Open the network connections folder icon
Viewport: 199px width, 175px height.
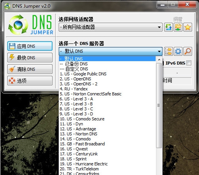178,27
